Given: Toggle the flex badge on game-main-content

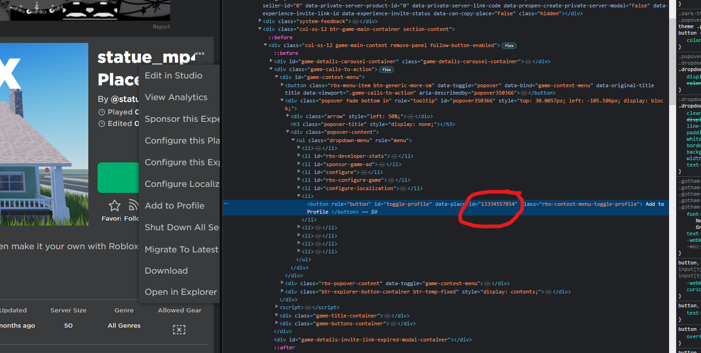Looking at the screenshot, I should tap(509, 45).
